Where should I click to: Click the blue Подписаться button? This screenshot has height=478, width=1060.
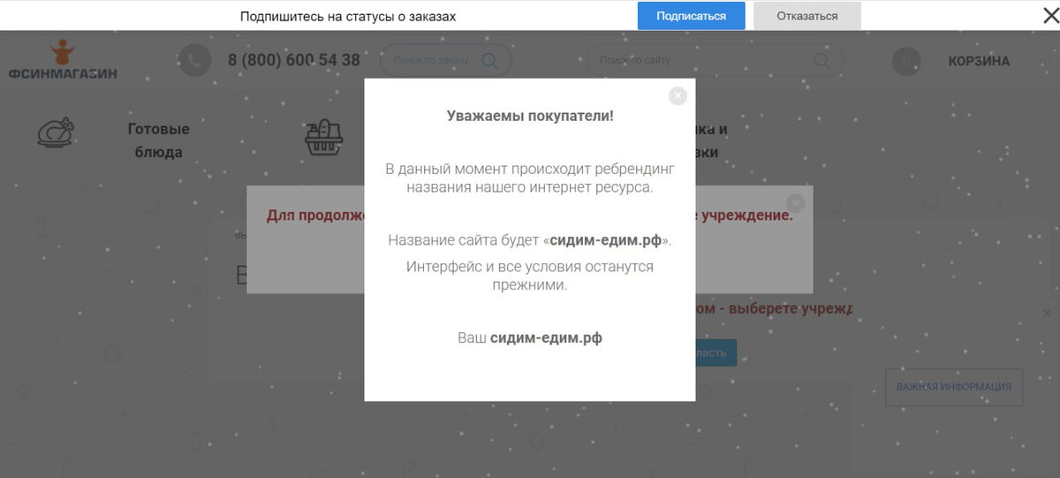click(692, 16)
